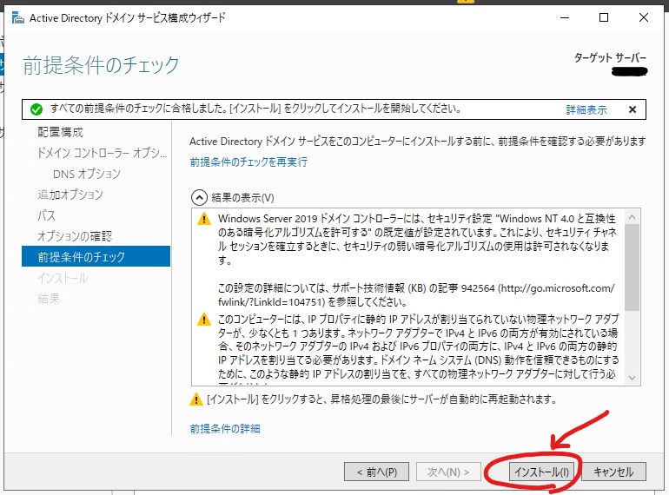Open the 詳細表示 link in notification bar
This screenshot has width=669, height=495.
coord(586,110)
